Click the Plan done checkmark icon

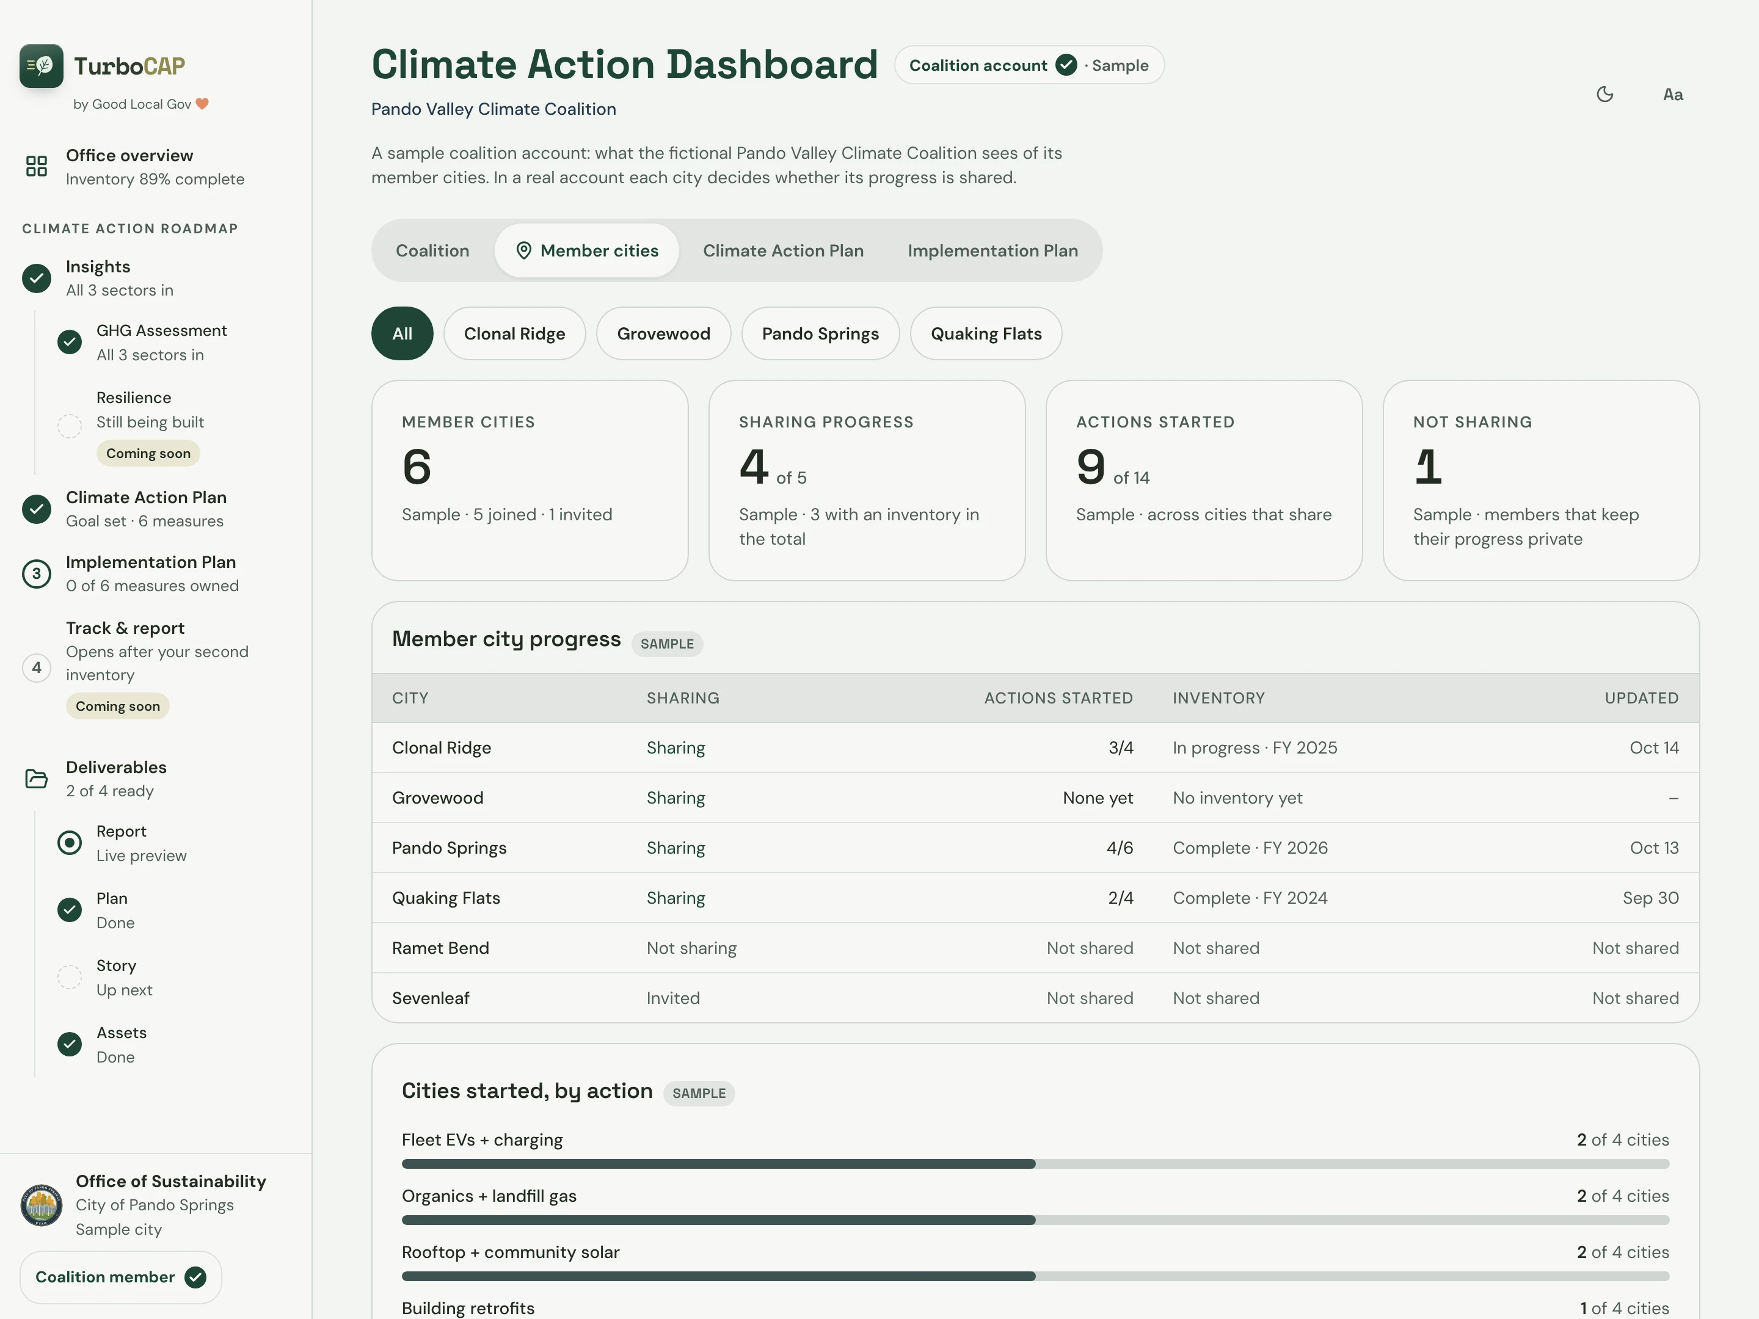(x=70, y=910)
